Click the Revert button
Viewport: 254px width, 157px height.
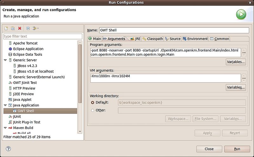[235, 133]
